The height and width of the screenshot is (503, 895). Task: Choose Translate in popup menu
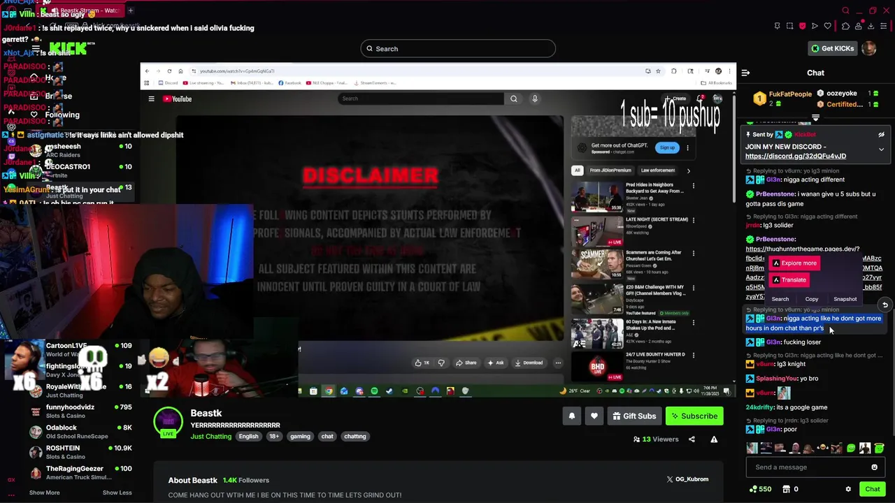[789, 280]
